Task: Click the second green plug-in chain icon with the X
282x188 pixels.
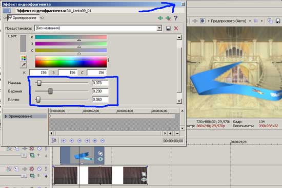Action: [x=168, y=18]
